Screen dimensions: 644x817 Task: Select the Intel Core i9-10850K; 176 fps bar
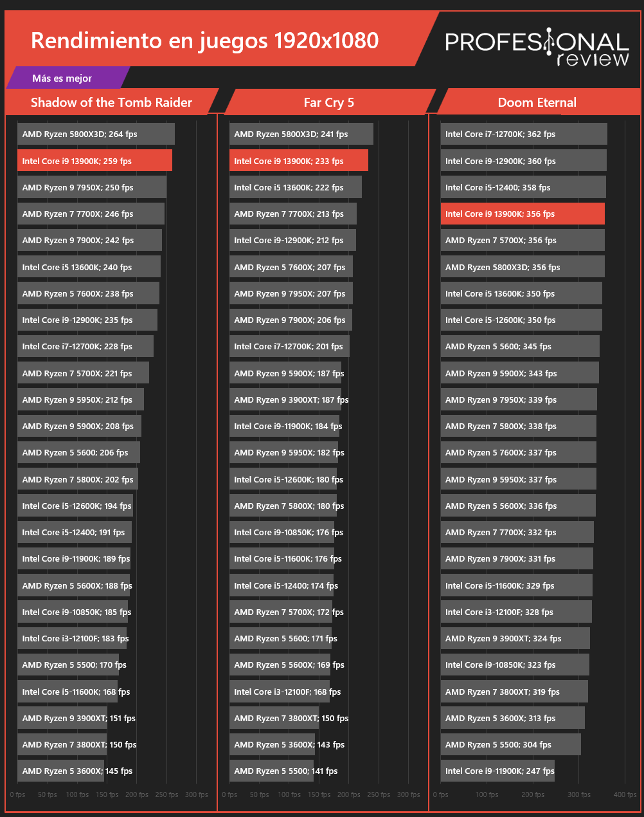282,532
